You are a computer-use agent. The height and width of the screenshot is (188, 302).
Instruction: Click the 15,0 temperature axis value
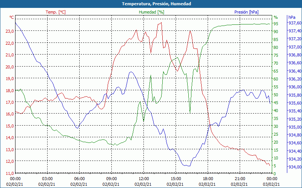point(10,126)
